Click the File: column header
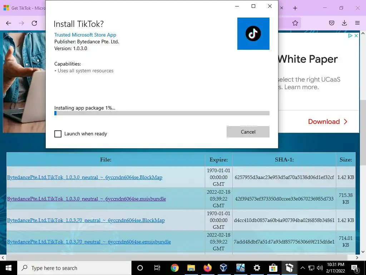Viewport: 366px width, 275px height. click(106, 159)
